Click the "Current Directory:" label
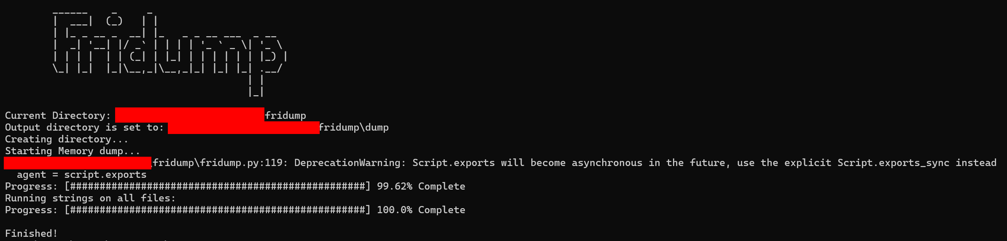This screenshot has height=241, width=1007. click(58, 115)
